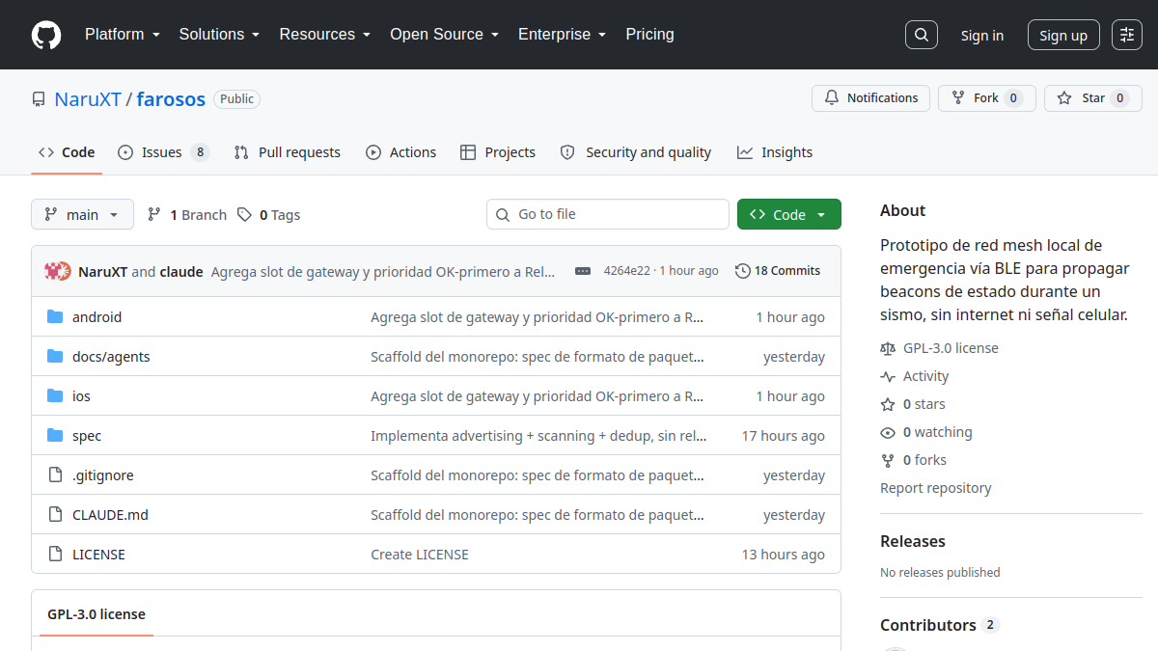Expand the Solutions menu
Viewport: 1158px width, 651px height.
[219, 34]
